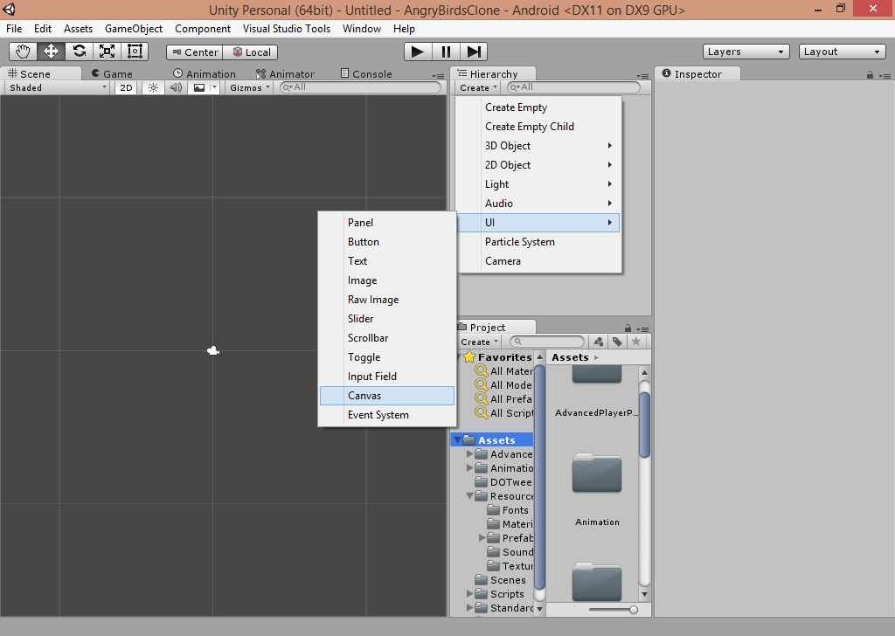The image size is (895, 636).
Task: Open the Shaded draw mode dropdown
Action: point(57,88)
